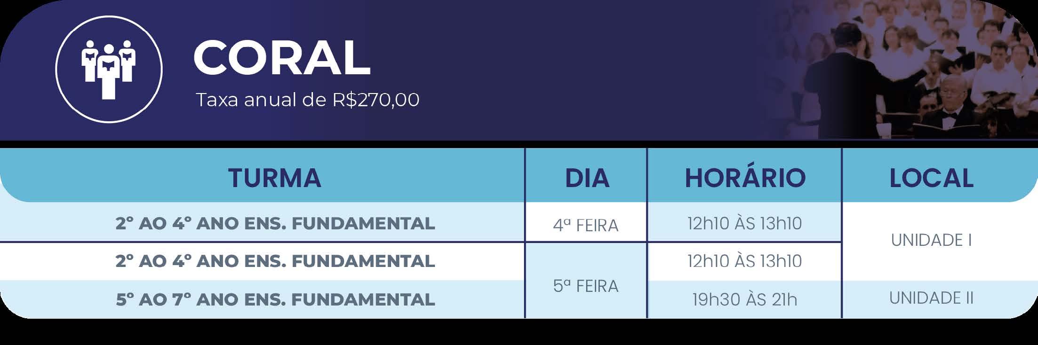Click the UNIDADE I location cell
Image resolution: width=1038 pixels, height=345 pixels.
coord(931,240)
